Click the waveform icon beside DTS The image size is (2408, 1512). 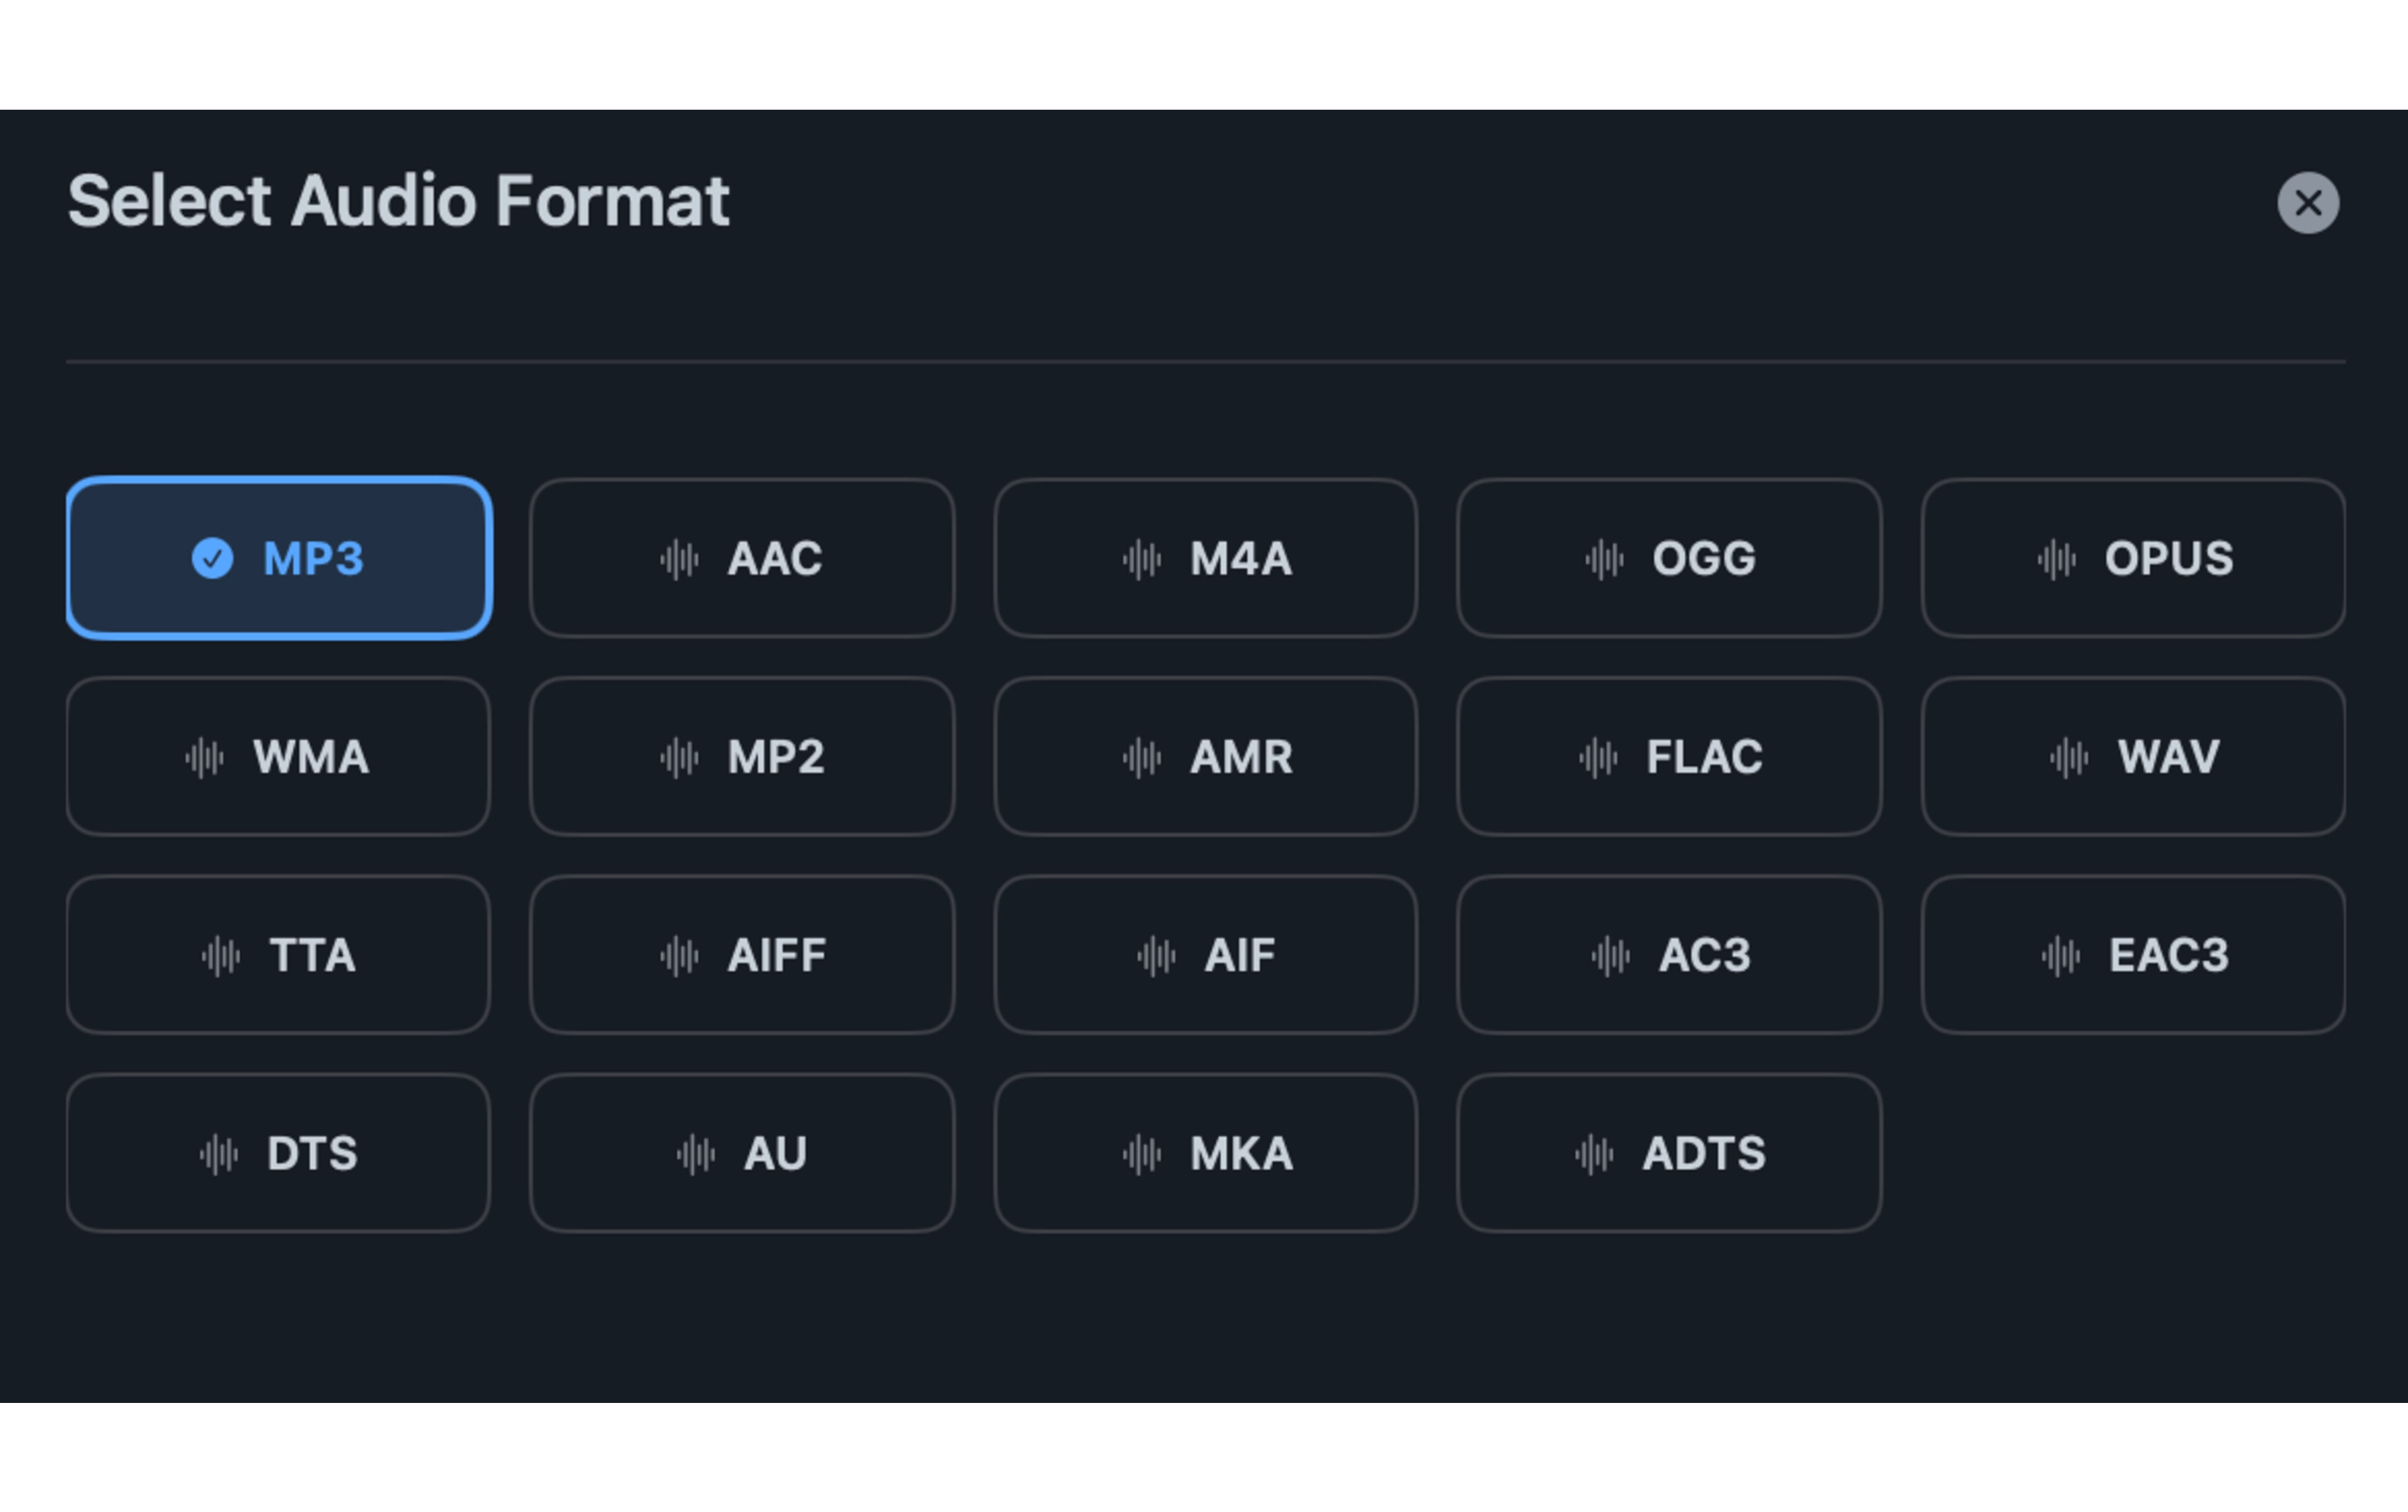tap(218, 1153)
